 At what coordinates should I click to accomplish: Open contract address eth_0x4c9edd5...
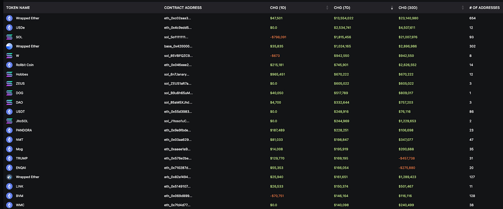(178, 28)
